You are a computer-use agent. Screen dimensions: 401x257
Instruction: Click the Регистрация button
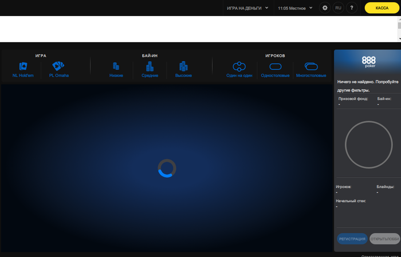[352, 239]
